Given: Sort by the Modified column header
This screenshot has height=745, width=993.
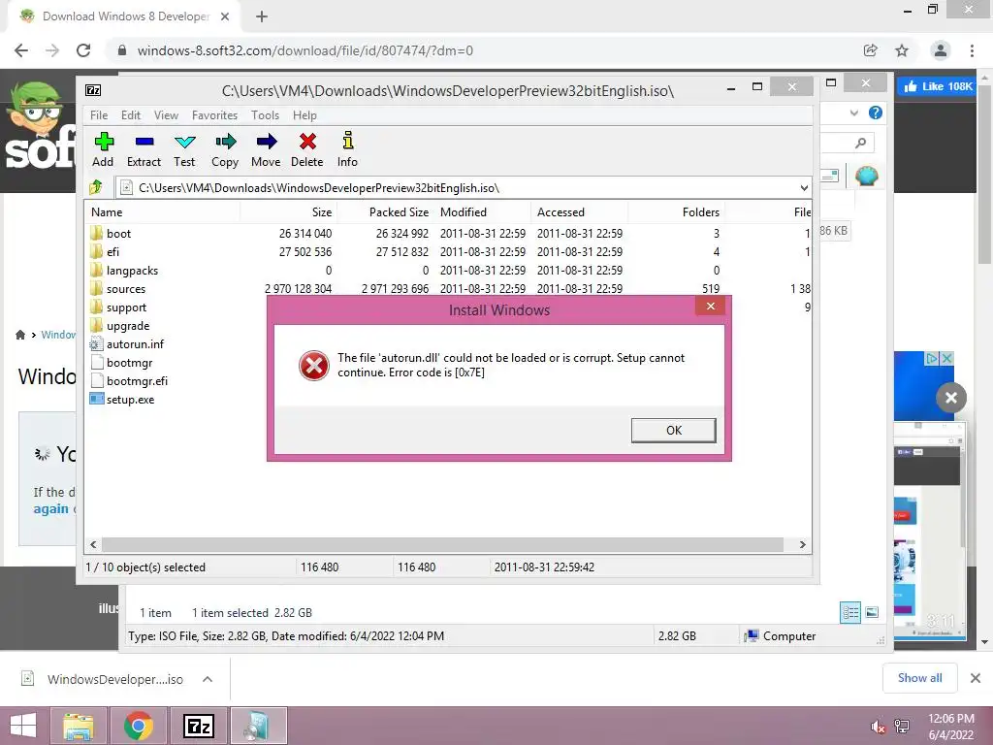Looking at the screenshot, I should [x=483, y=212].
